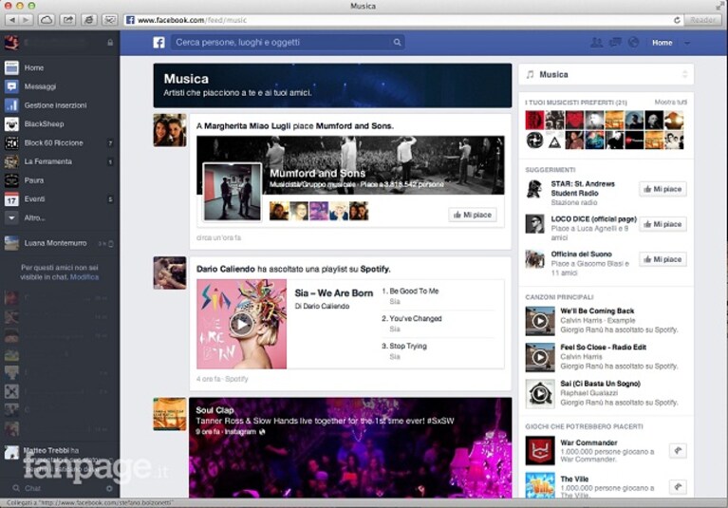Open Soul Clap post title
728x508 pixels.
215,410
